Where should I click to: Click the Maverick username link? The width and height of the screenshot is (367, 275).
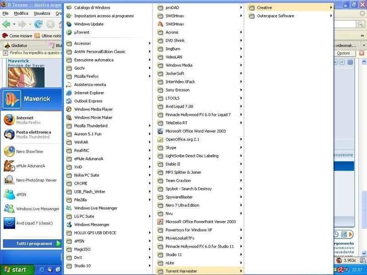tap(18, 61)
